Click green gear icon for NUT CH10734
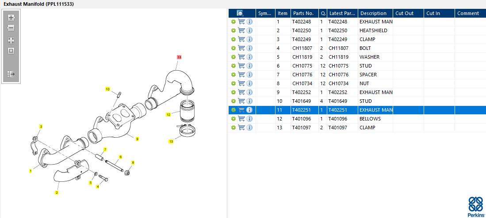This screenshot has height=218, width=486. click(x=233, y=83)
